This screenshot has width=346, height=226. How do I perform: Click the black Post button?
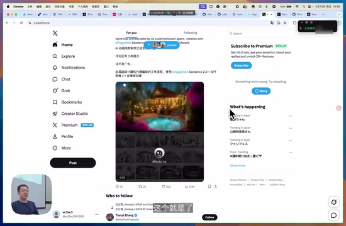click(x=73, y=163)
